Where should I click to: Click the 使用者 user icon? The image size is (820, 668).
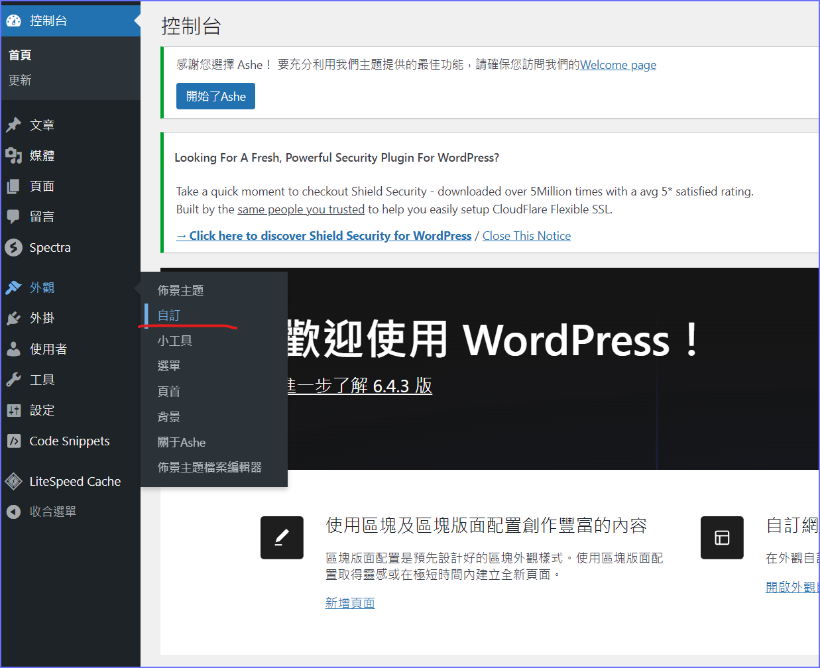[13, 349]
